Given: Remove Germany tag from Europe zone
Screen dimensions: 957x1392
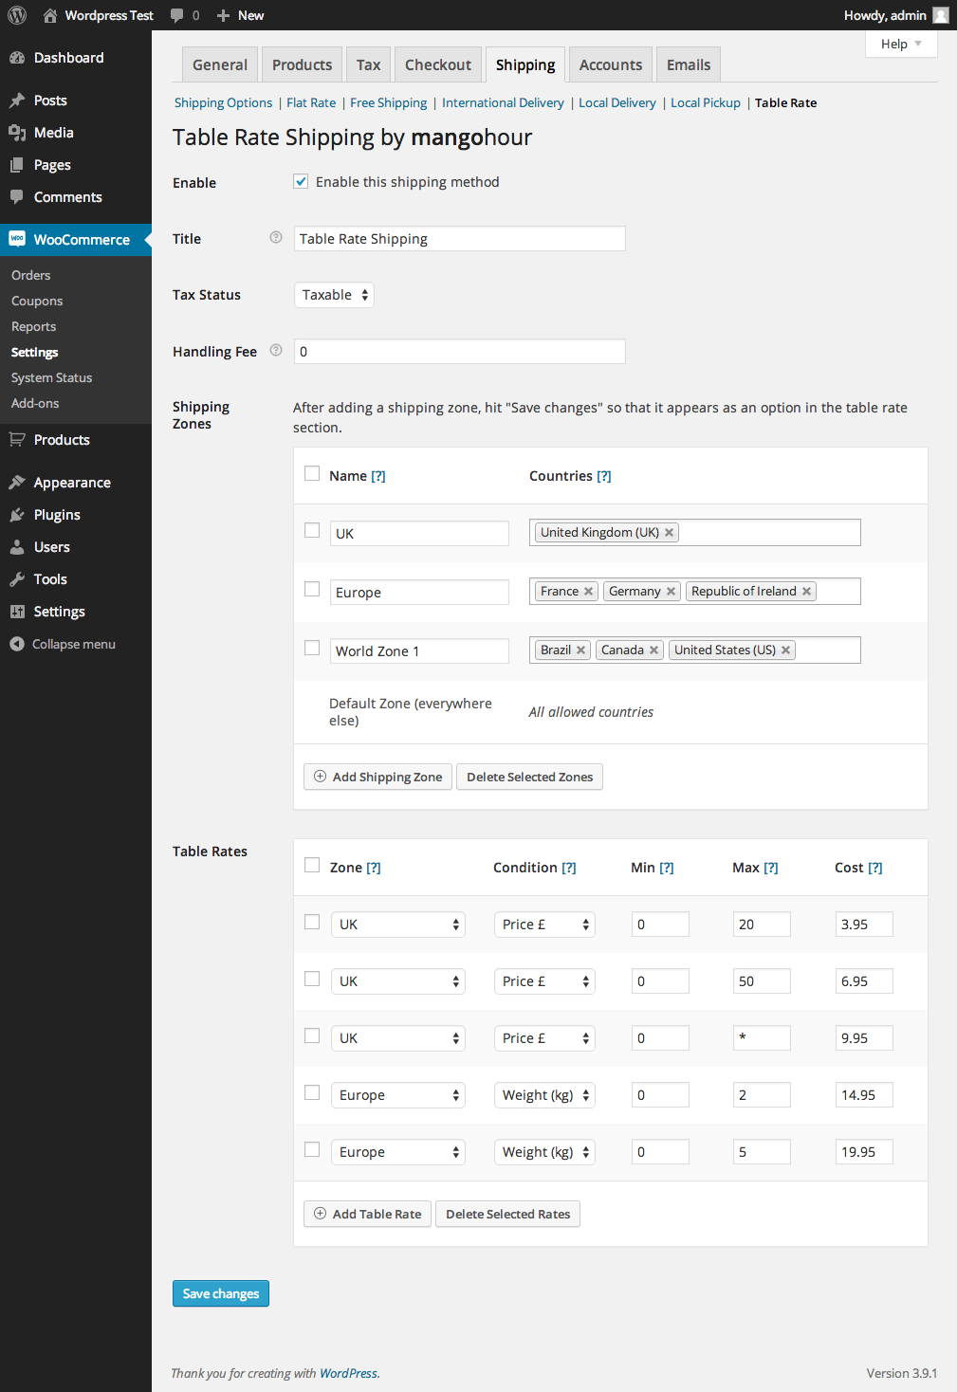Looking at the screenshot, I should pos(672,592).
